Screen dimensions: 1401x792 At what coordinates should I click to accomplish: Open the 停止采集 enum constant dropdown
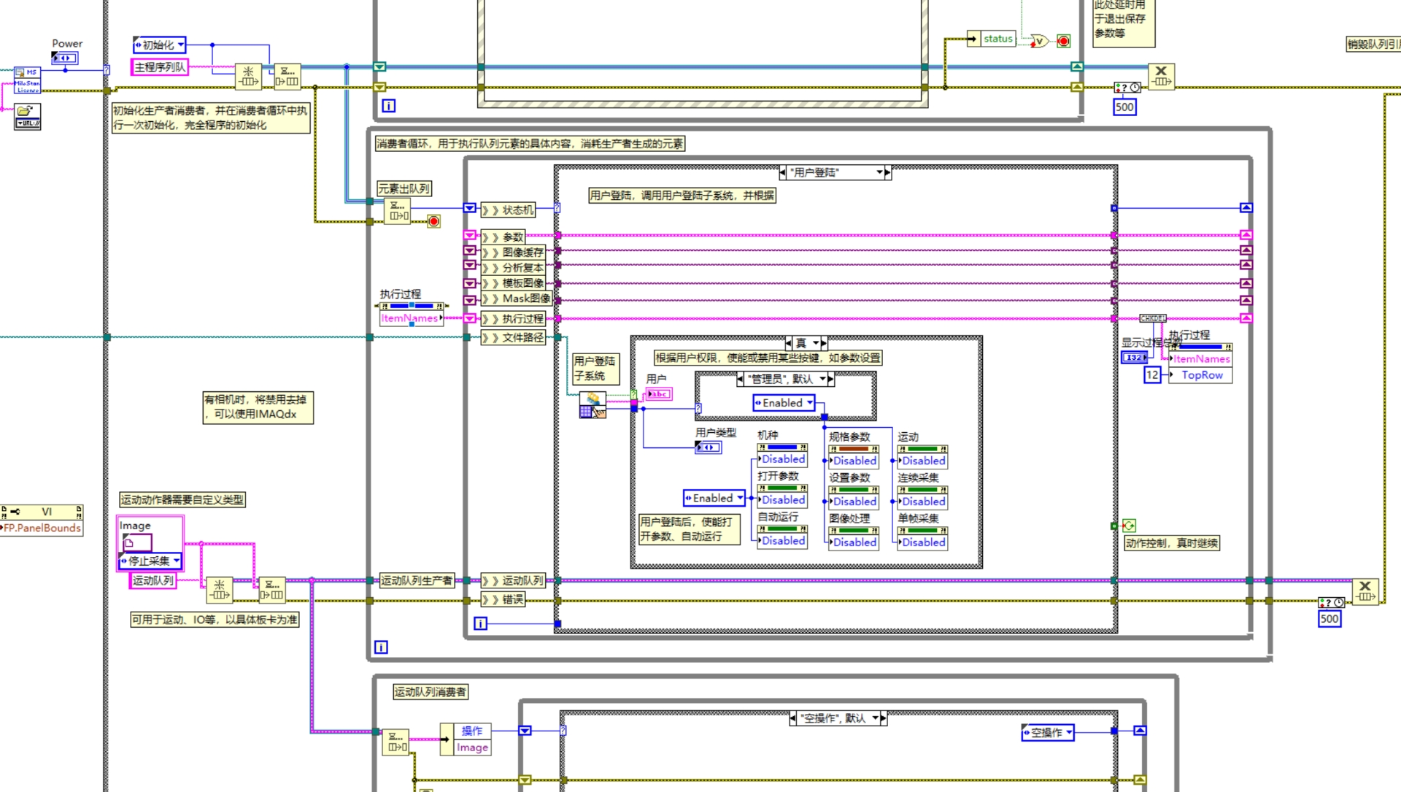point(176,561)
